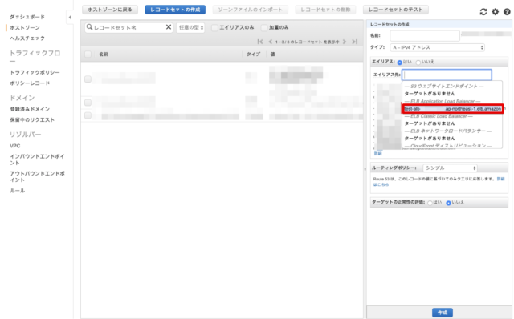Image resolution: width=514 pixels, height=319 pixels.
Task: Refresh the record set list
Action: 483,12
